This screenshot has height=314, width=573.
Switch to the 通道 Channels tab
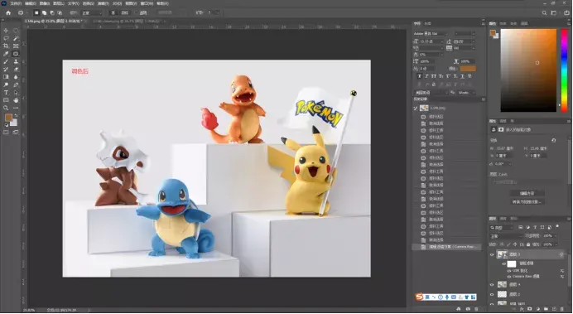point(503,219)
